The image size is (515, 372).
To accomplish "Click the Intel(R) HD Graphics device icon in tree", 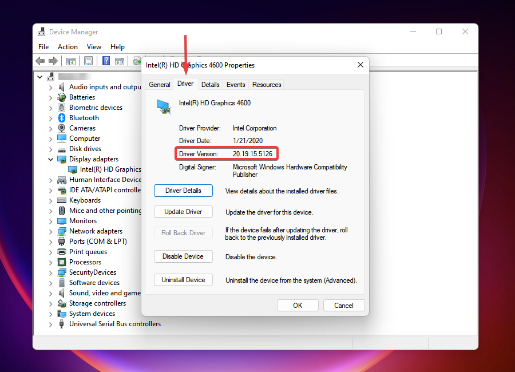I will [73, 169].
